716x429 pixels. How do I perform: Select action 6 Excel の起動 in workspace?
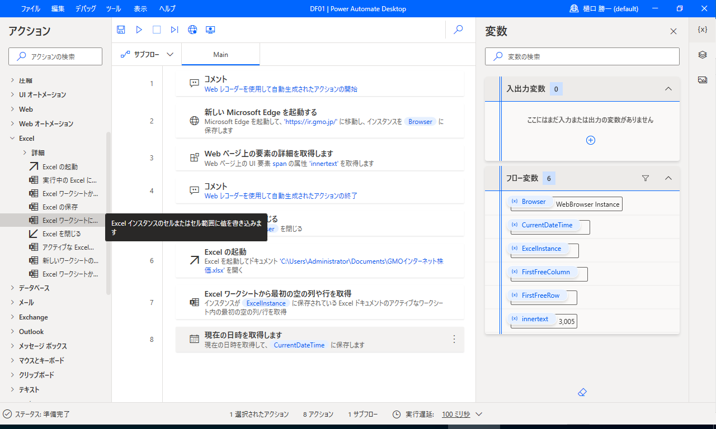pos(319,260)
